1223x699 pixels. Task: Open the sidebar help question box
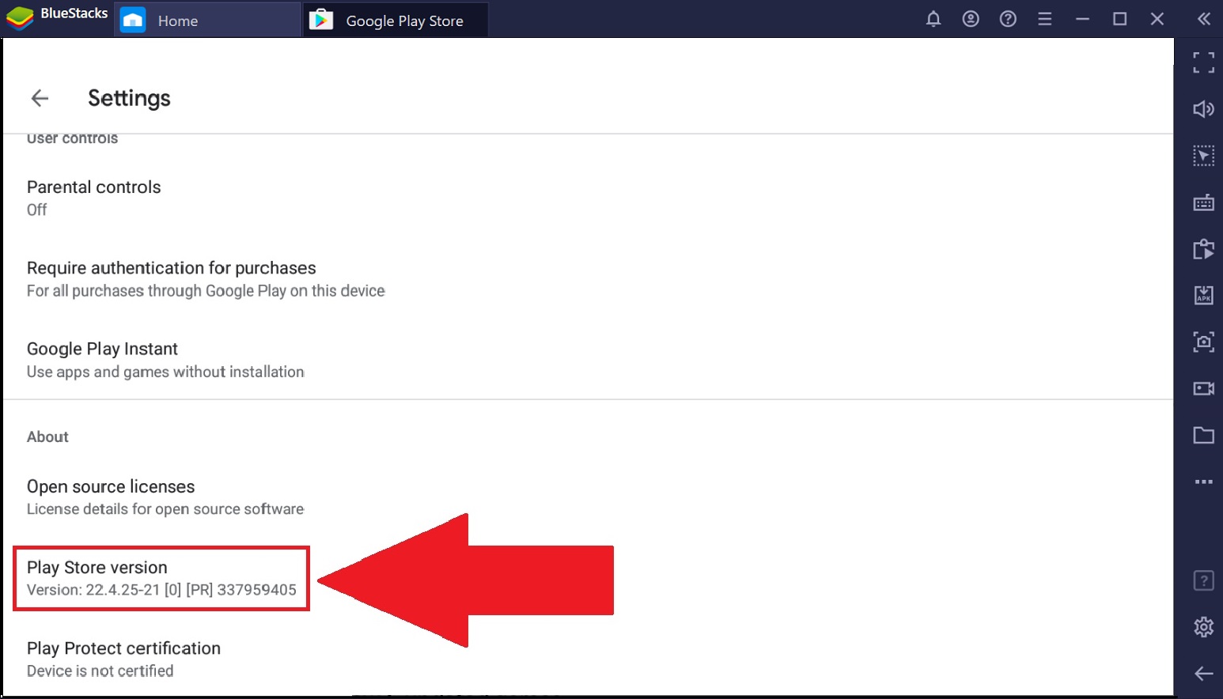1203,580
